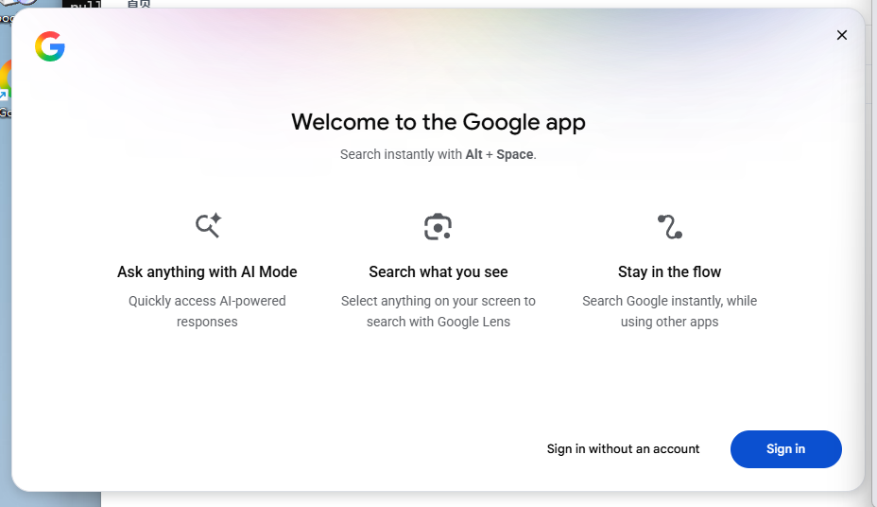This screenshot has width=877, height=507.
Task: Click the Welcome to the Google app heading
Action: 438,122
